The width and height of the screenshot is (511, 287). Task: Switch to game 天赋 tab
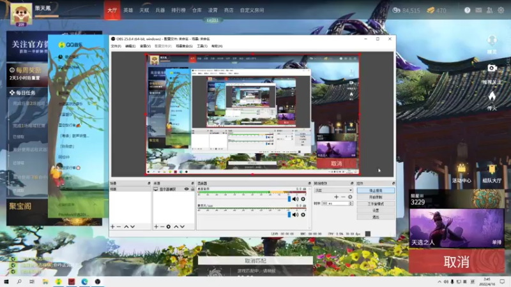[144, 10]
